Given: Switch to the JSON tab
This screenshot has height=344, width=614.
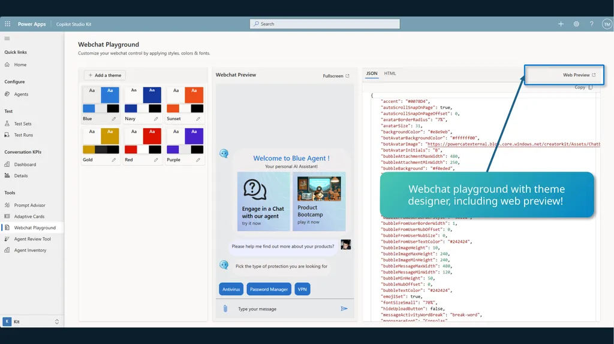Looking at the screenshot, I should (372, 74).
